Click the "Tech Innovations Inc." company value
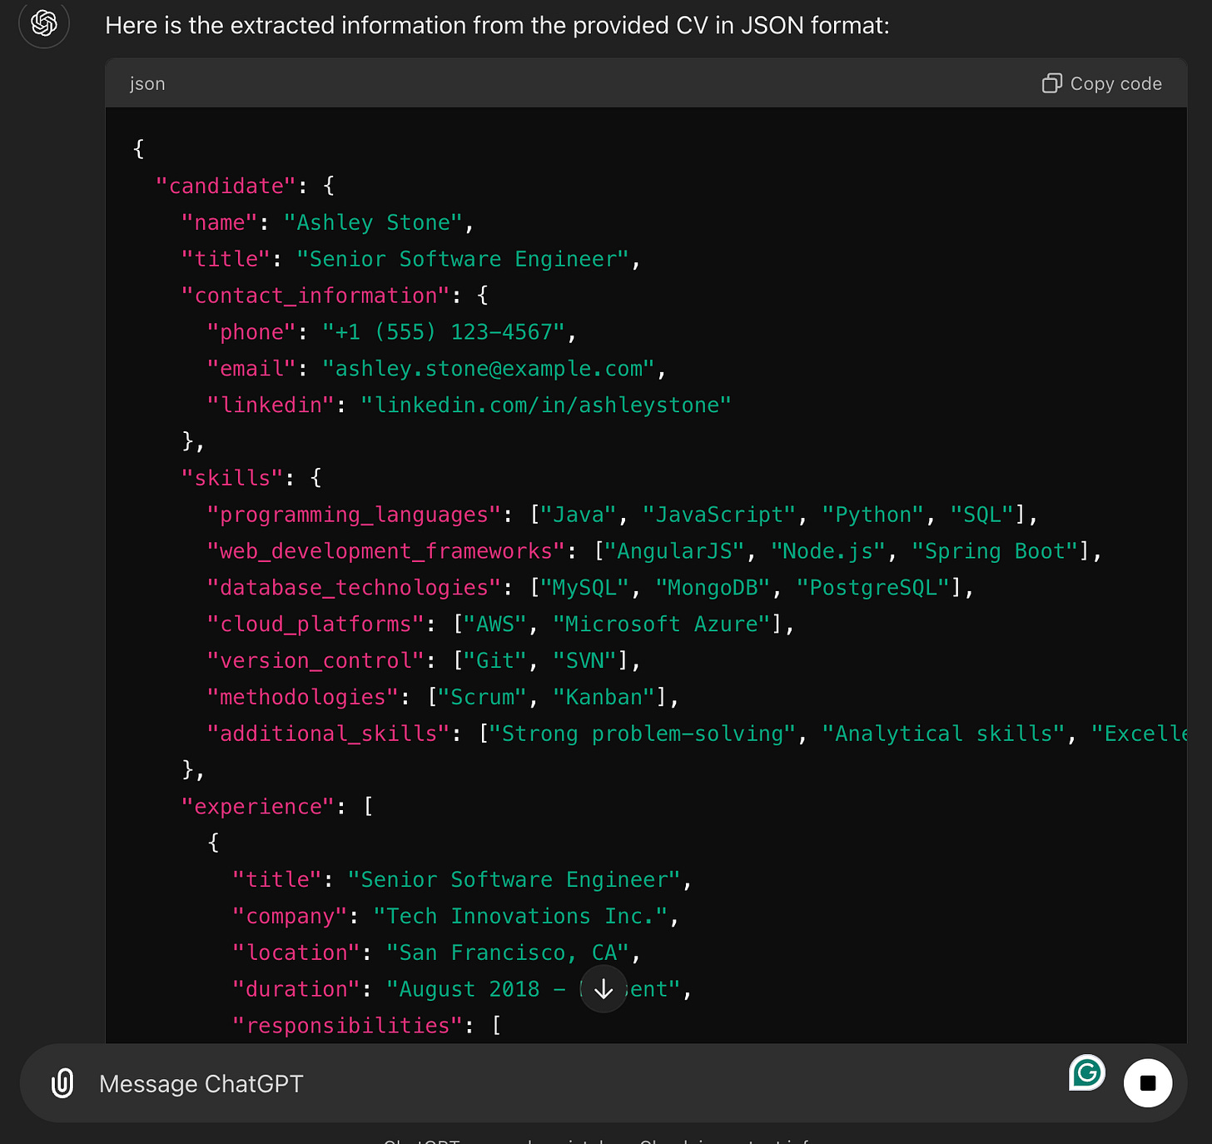Image resolution: width=1212 pixels, height=1144 pixels. click(x=520, y=916)
